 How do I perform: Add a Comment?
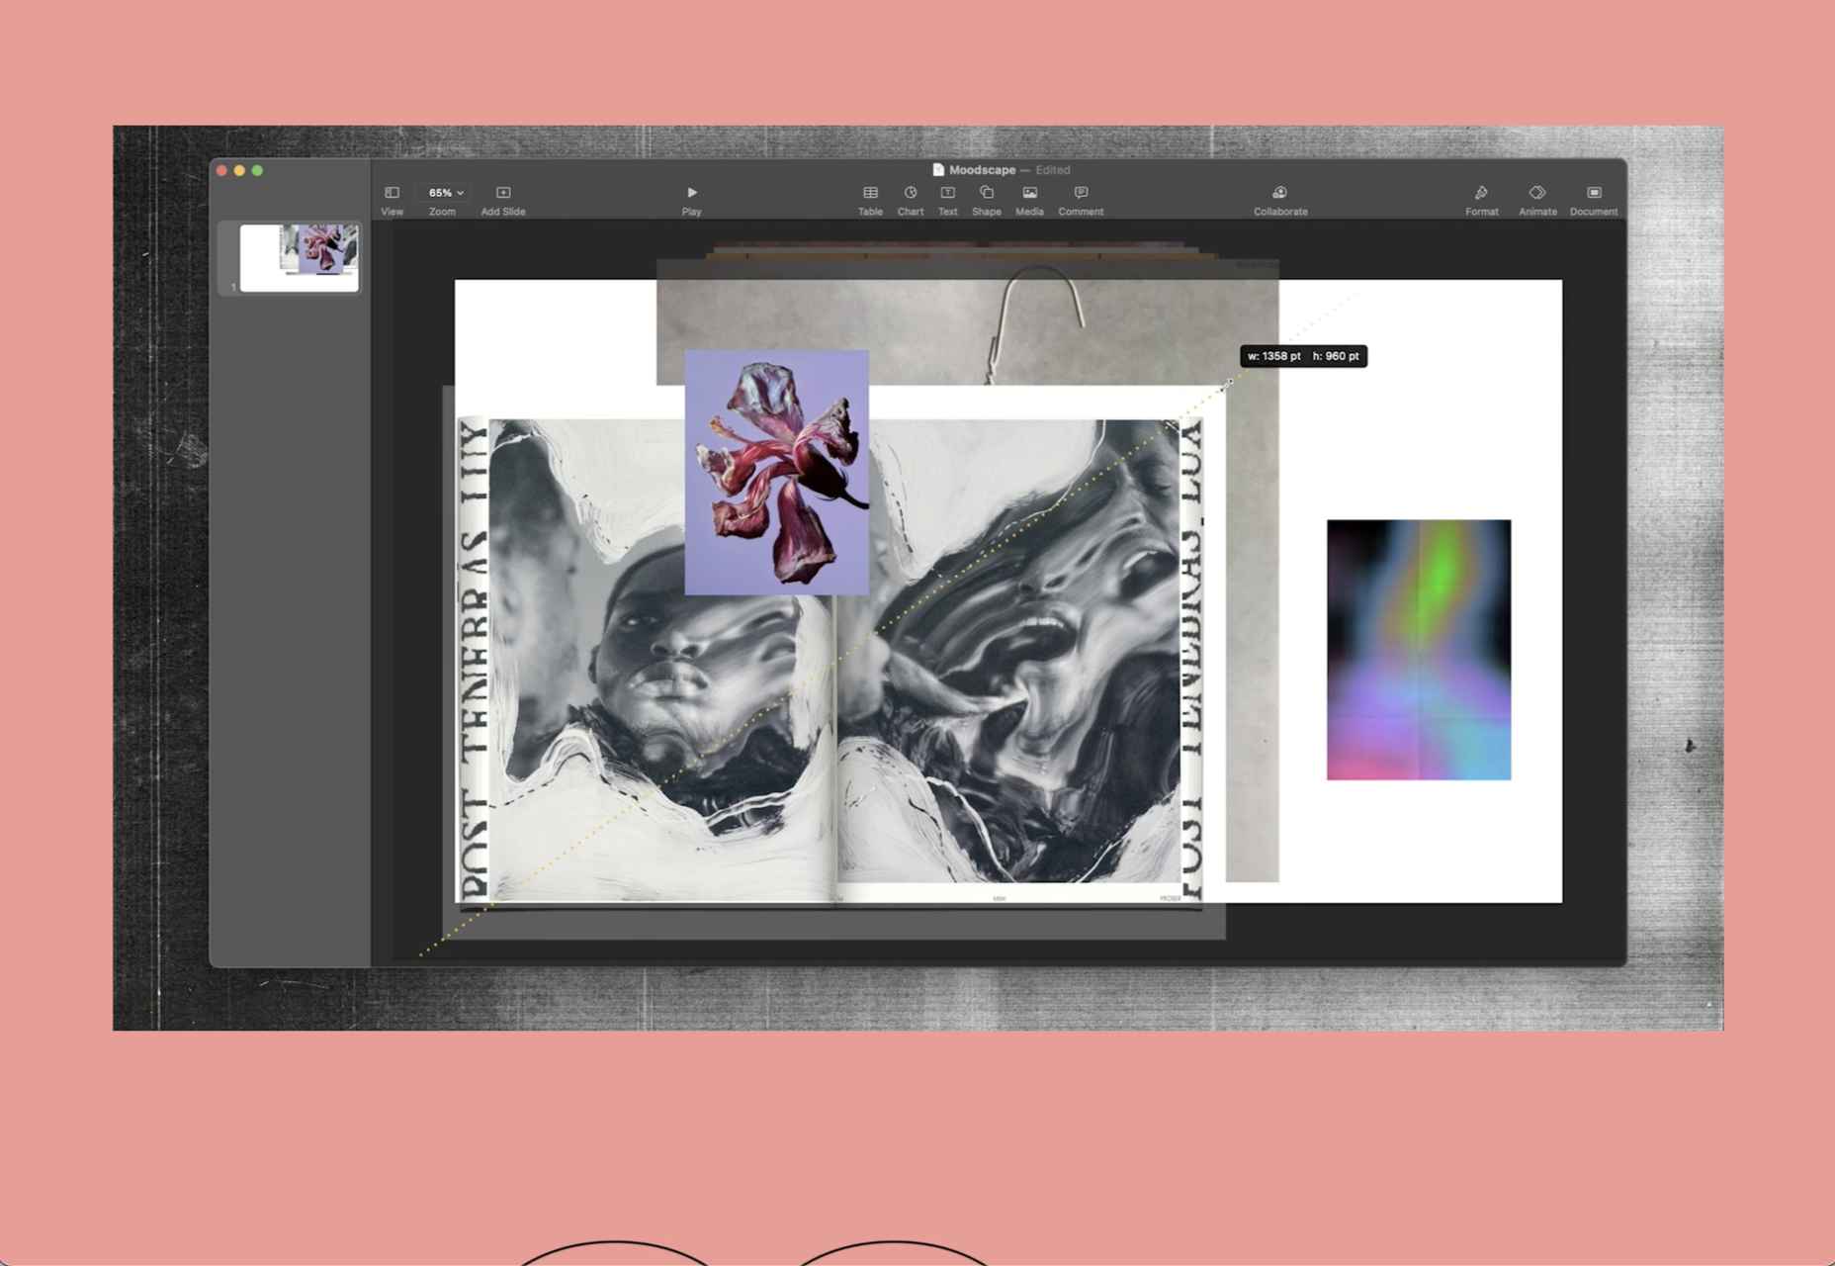click(x=1081, y=199)
